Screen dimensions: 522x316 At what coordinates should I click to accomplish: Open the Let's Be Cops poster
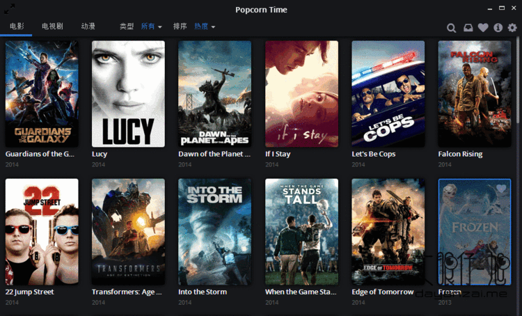coord(388,94)
